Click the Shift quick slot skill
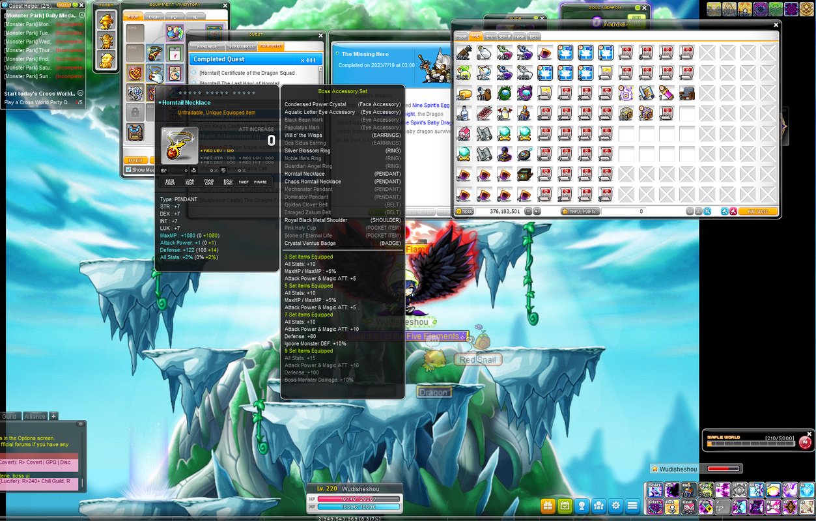816x521 pixels. pyautogui.click(x=654, y=490)
